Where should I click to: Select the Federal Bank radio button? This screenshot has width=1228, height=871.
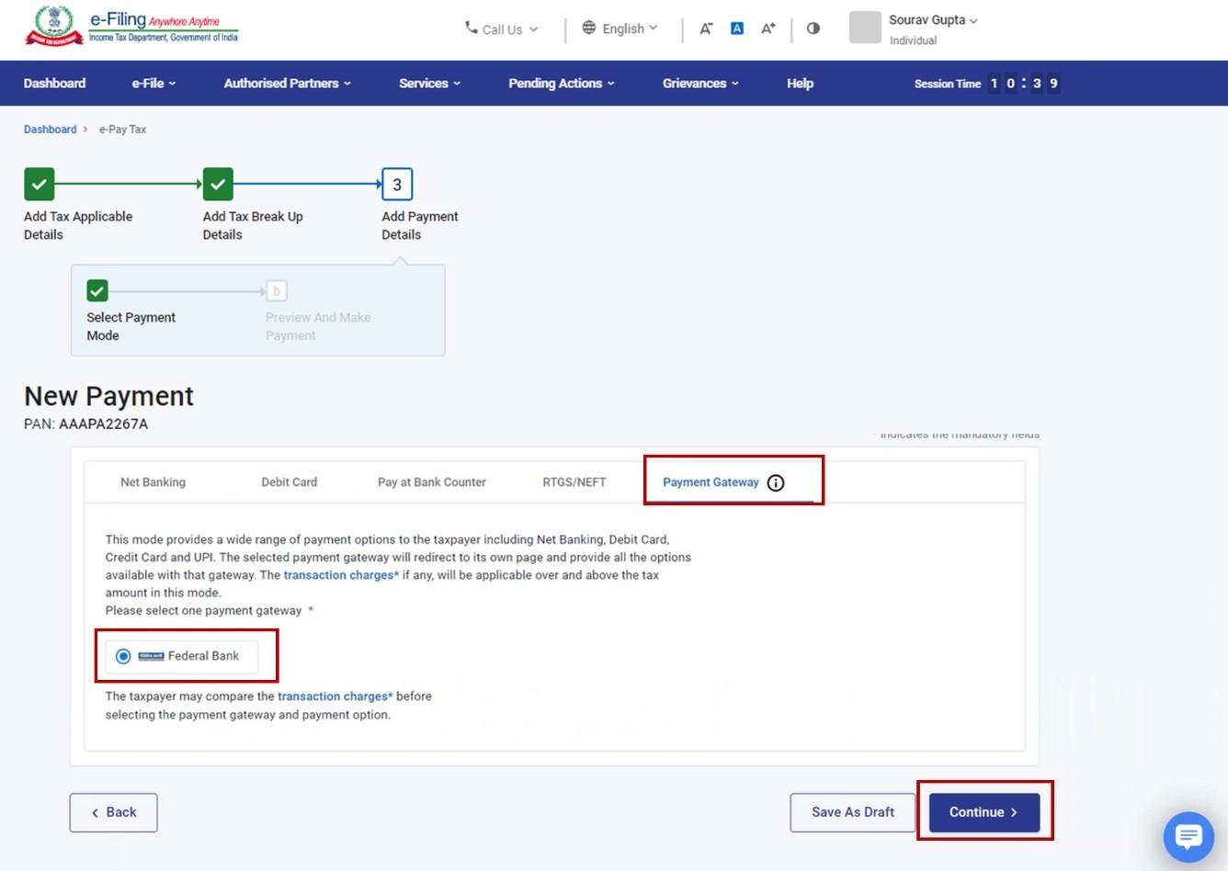(123, 656)
